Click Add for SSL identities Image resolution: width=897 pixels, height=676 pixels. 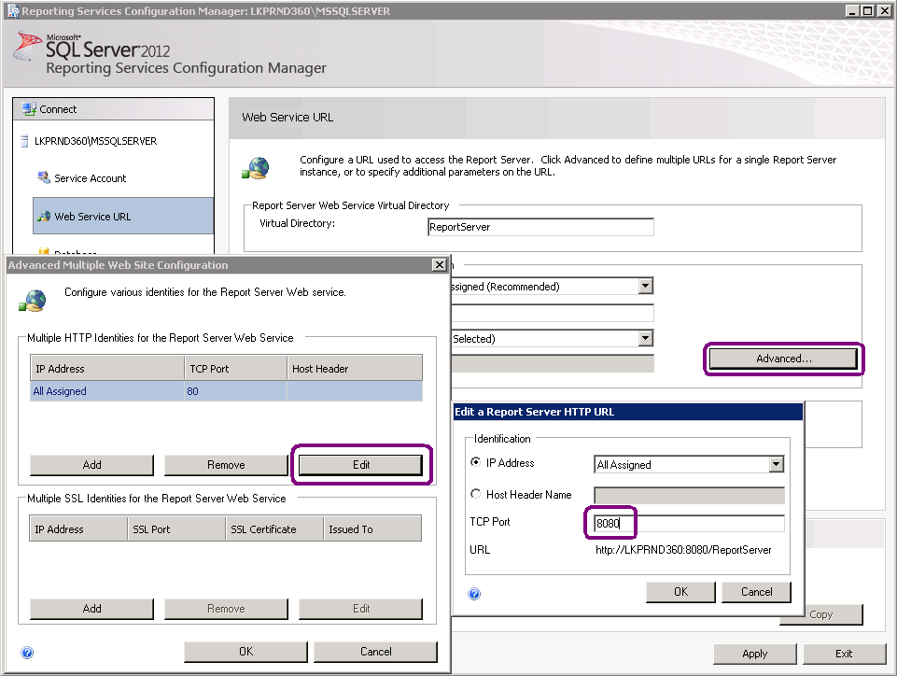(91, 609)
